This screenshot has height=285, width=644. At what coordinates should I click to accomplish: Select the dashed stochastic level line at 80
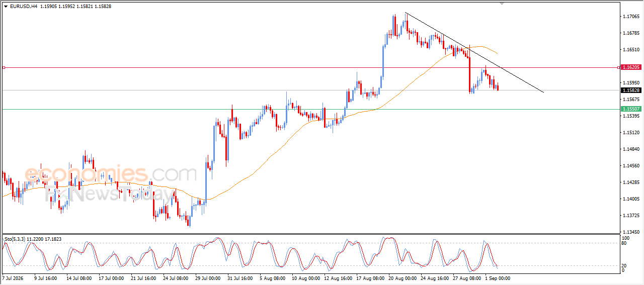click(310, 243)
